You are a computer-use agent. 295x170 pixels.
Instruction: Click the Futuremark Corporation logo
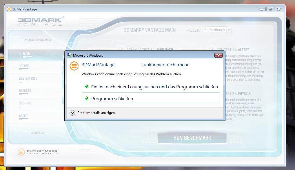tap(38, 152)
